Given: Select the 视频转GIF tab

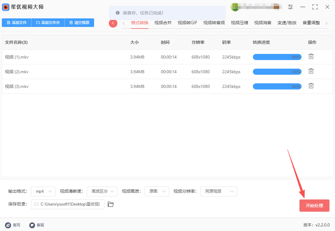Looking at the screenshot, I should [187, 23].
